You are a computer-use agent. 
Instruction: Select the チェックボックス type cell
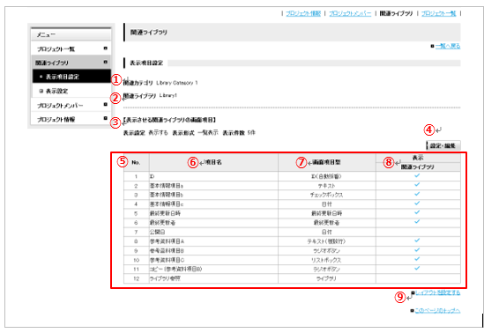[x=326, y=195]
